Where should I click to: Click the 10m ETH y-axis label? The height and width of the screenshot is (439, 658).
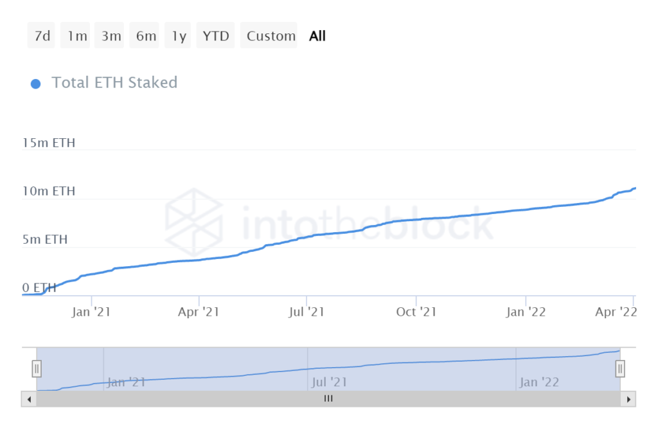(x=49, y=191)
